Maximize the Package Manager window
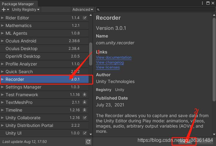The image size is (216, 146). tap(208, 3)
